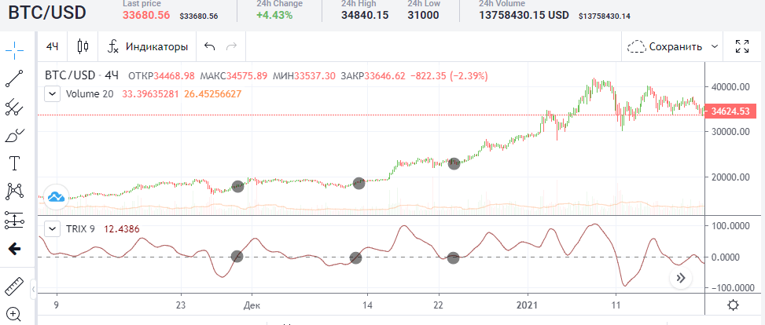Viewport: 765px width, 325px height.
Task: Click the ruler measure tool
Action: point(14,285)
